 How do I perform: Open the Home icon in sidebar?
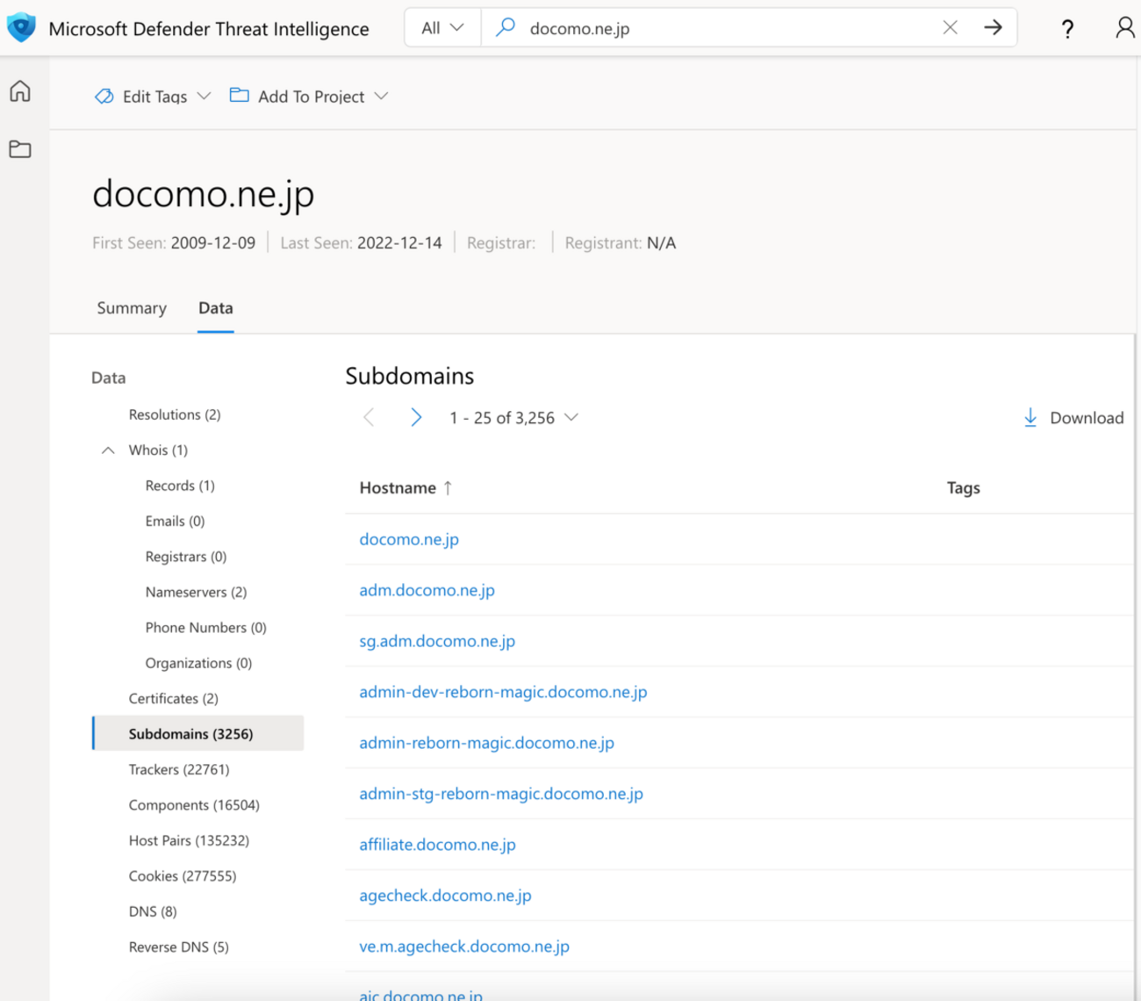[20, 91]
